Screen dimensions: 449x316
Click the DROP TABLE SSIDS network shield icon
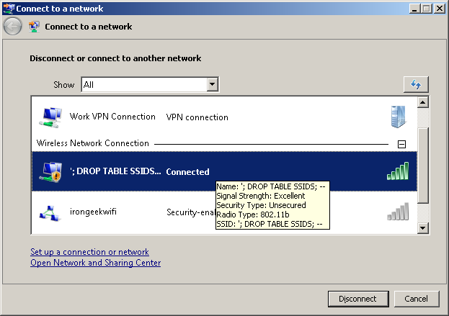pos(50,171)
